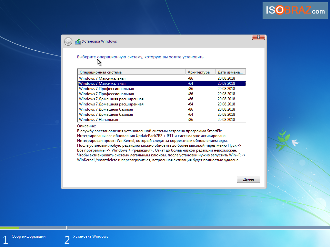The height and width of the screenshot is (247, 330).
Task: Select Windows 7 Домашняя базовая x86 row
Action: click(162, 109)
